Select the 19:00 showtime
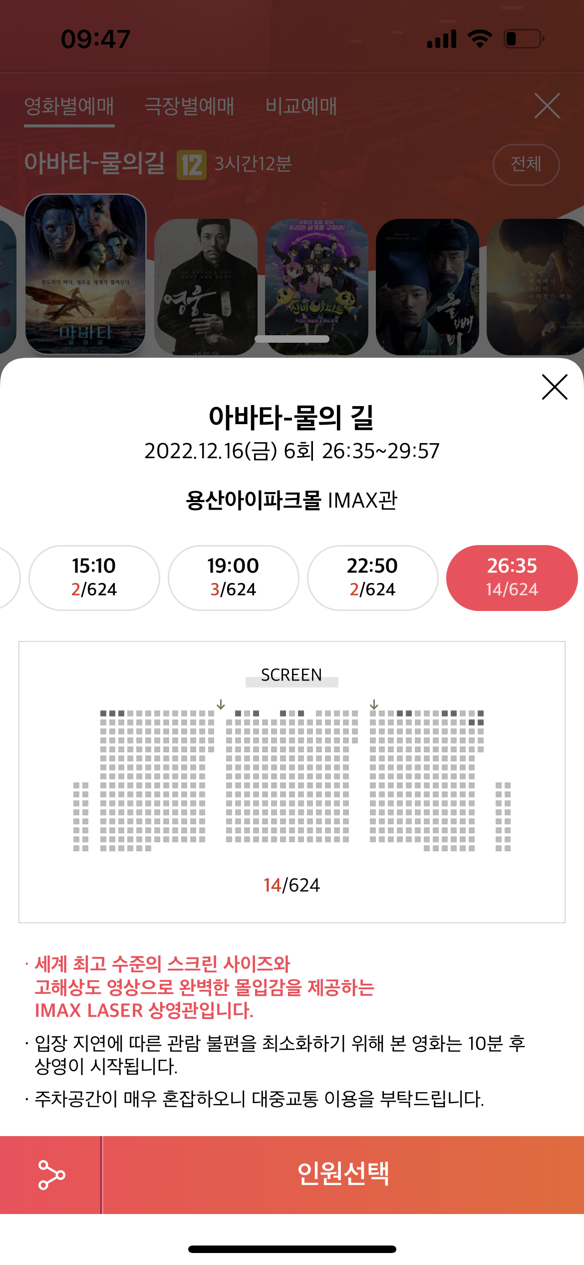Screen dimensions: 584x1265 [234, 578]
